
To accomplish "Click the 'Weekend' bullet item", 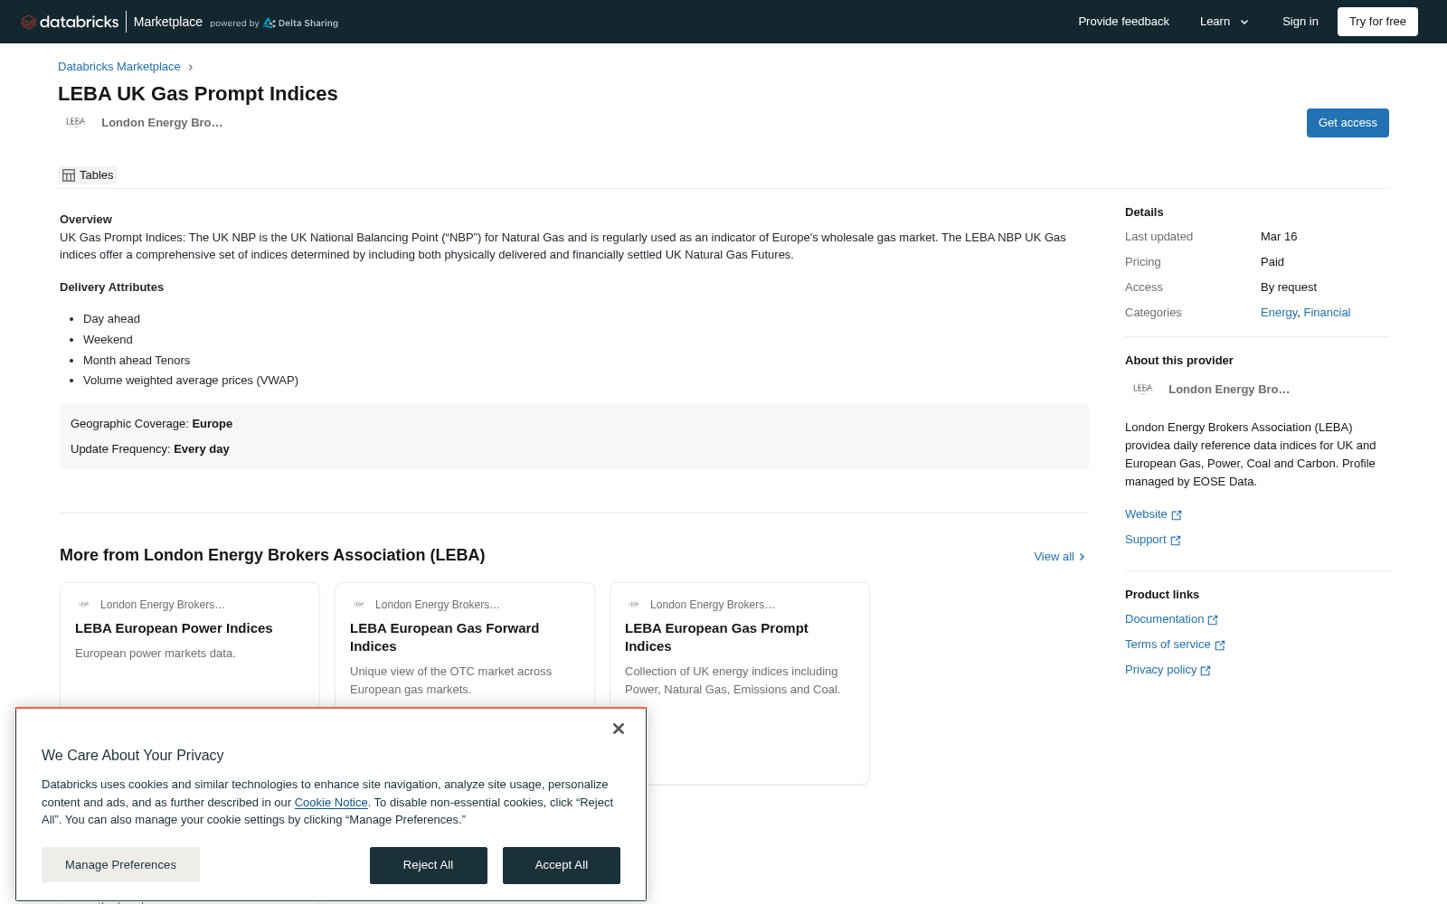I will pyautogui.click(x=108, y=340).
